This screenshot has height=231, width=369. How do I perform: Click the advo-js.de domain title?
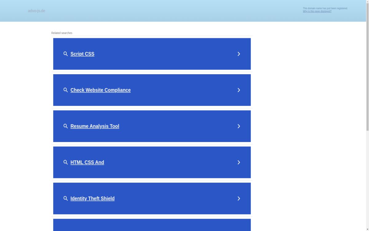point(36,11)
